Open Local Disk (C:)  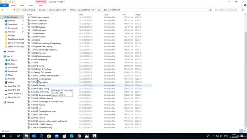click(x=14, y=86)
